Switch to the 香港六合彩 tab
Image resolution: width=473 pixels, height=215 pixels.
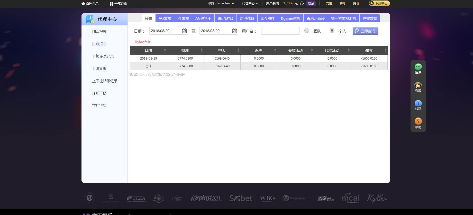[x=316, y=18]
